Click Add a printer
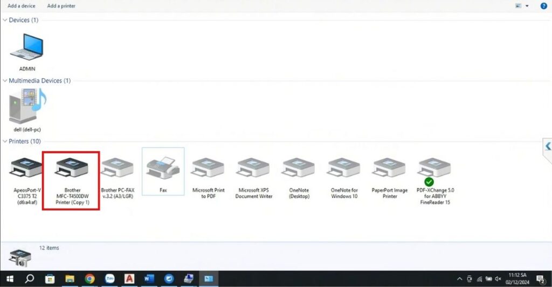Image resolution: width=552 pixels, height=287 pixels. [61, 6]
